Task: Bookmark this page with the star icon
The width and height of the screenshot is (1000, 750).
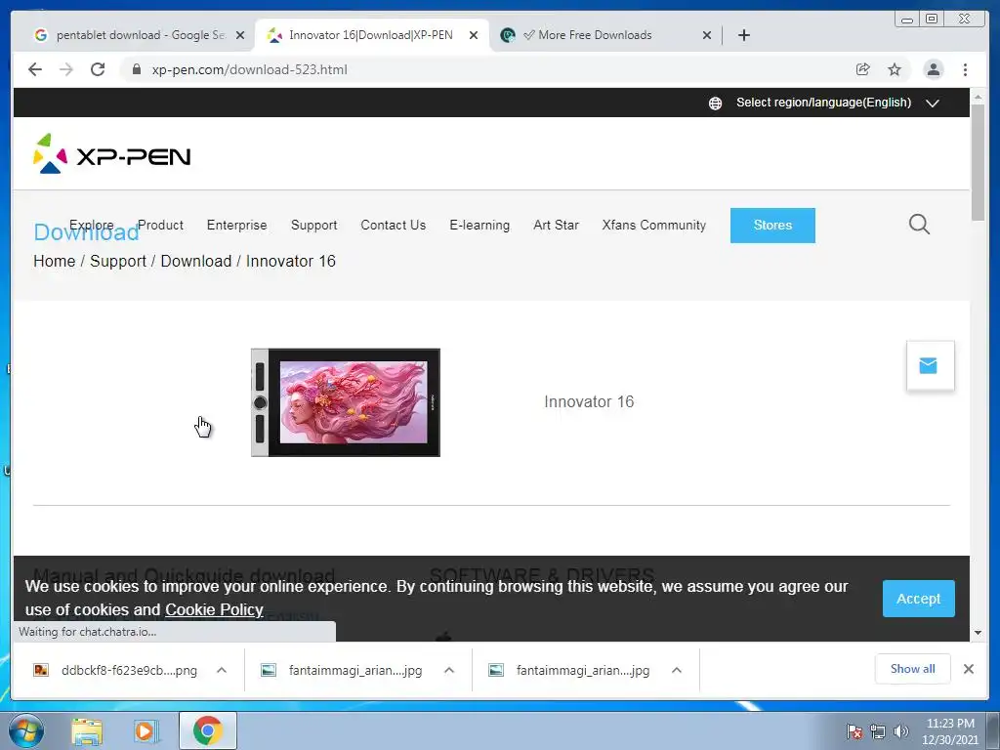Action: tap(895, 69)
